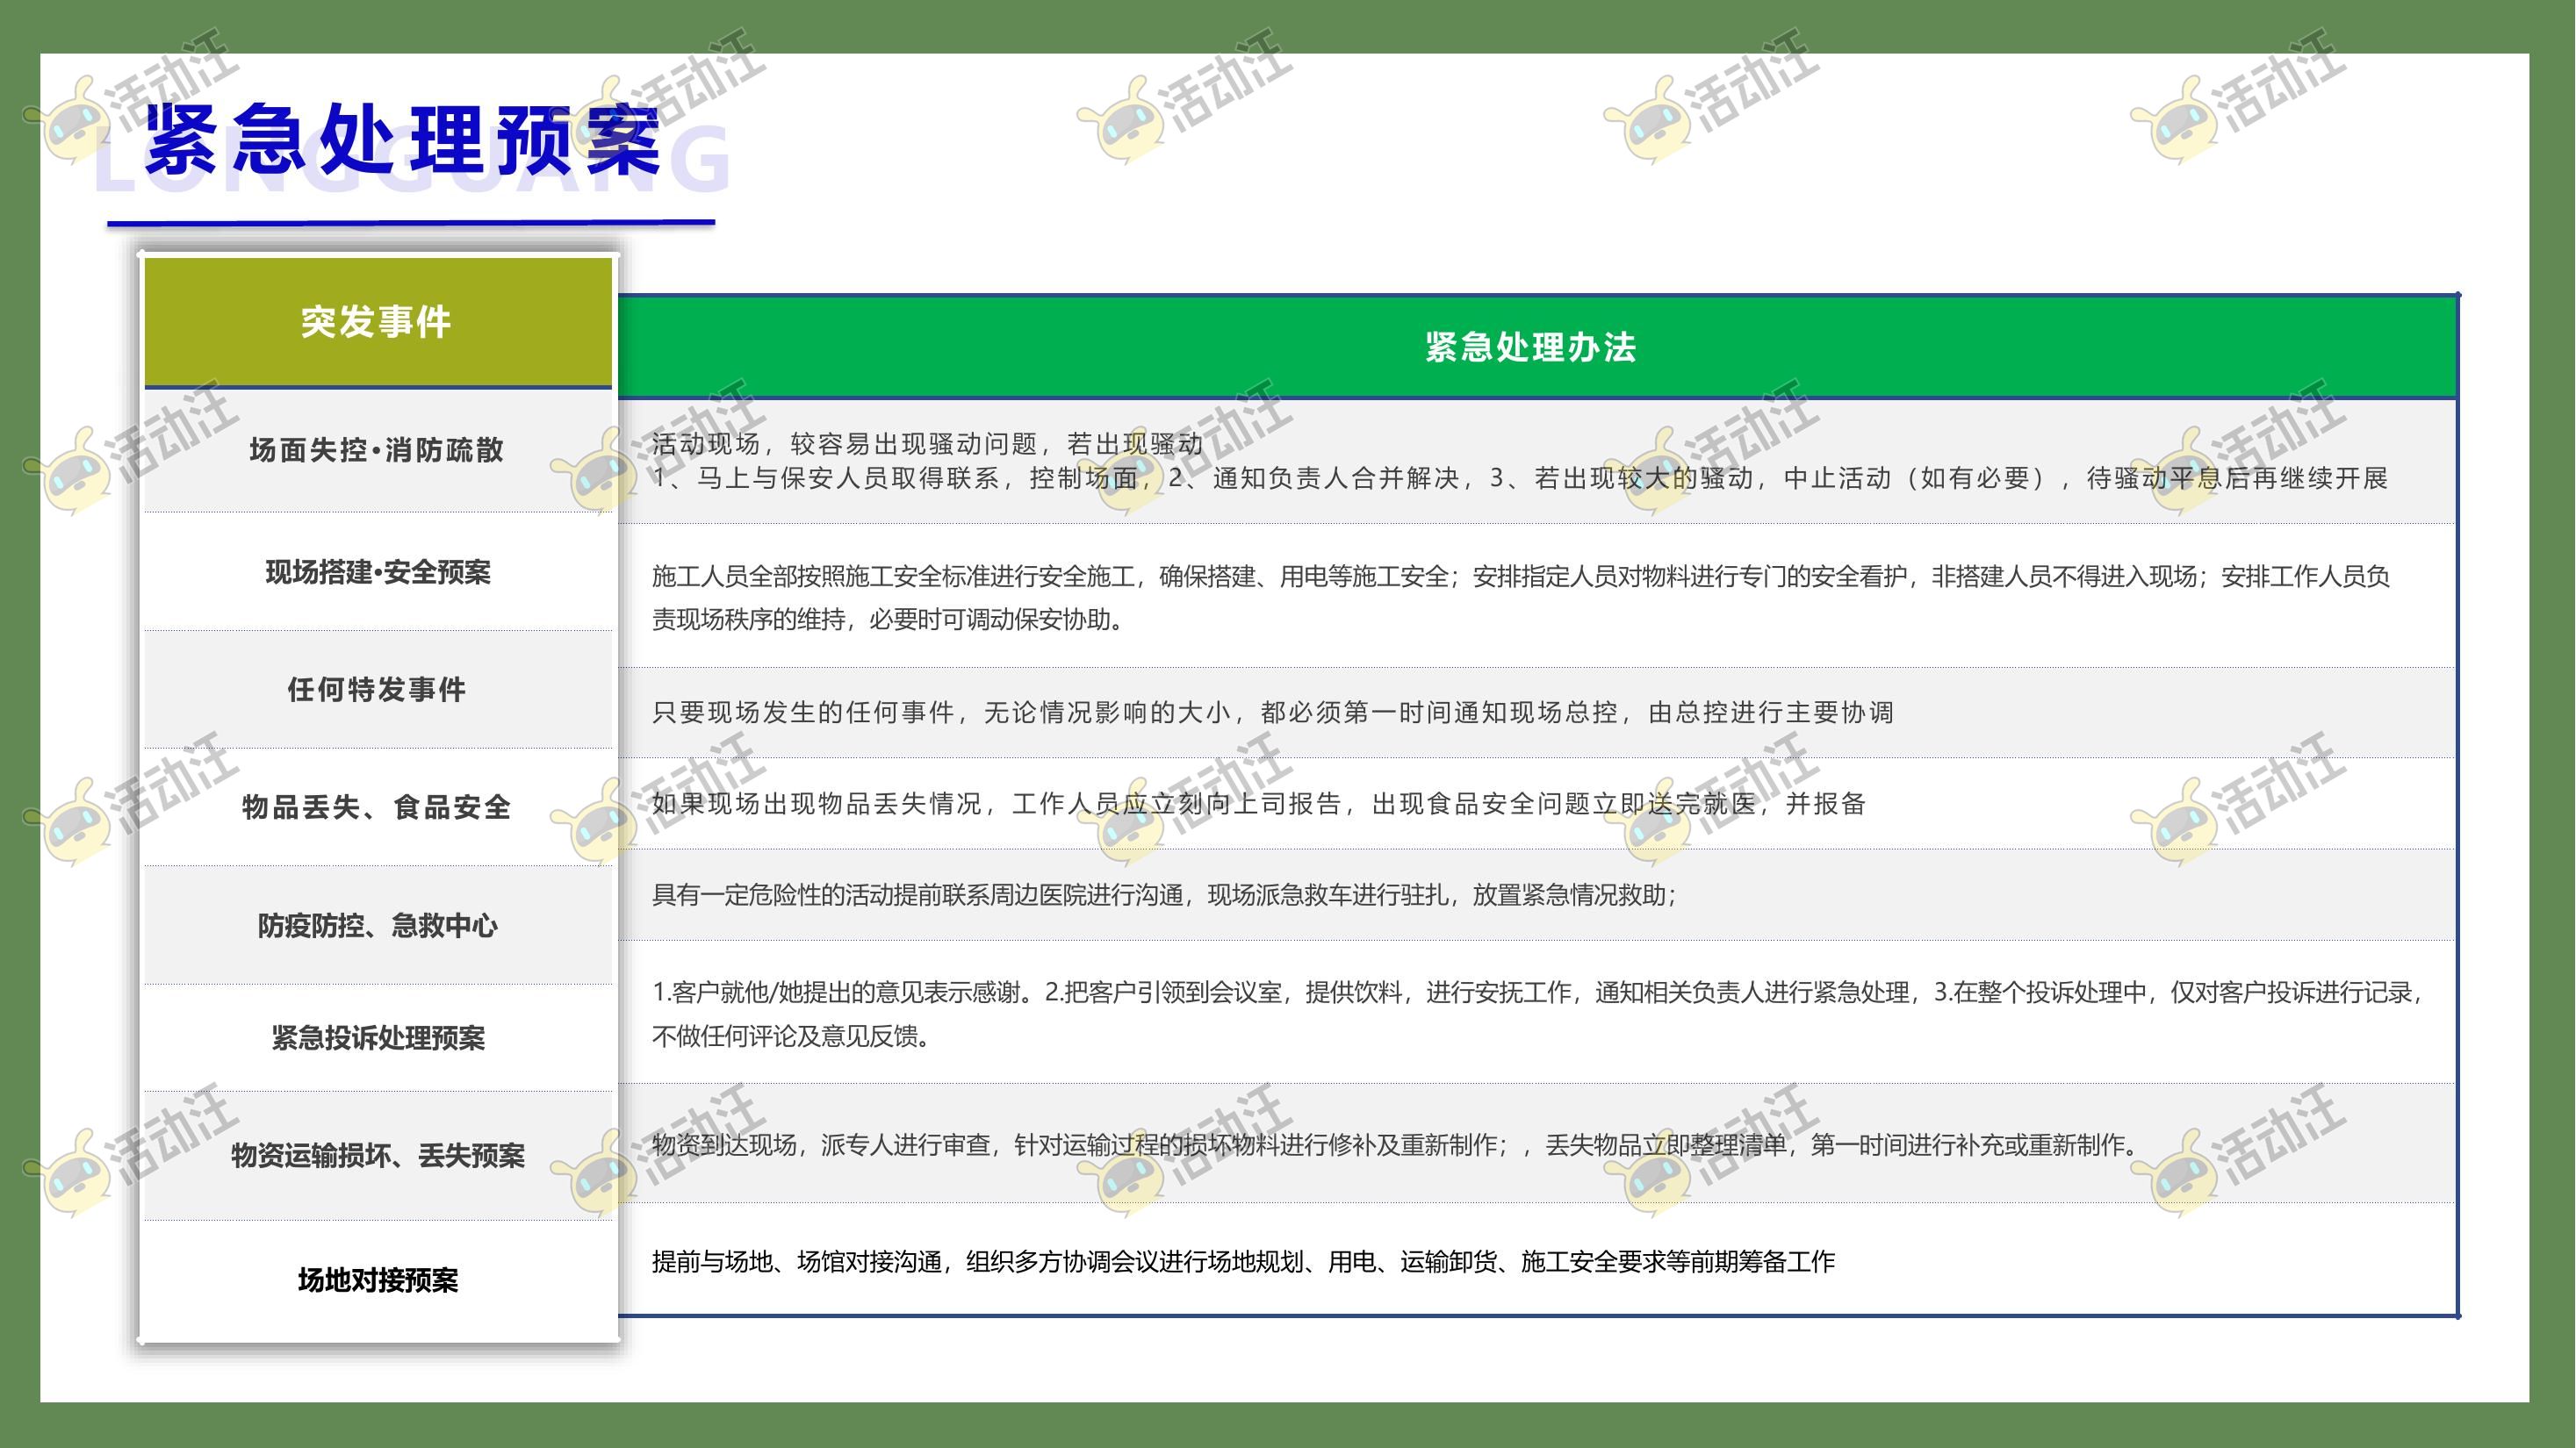Click the line starting 1、马上与保安人员取得联系
The height and width of the screenshot is (1448, 2576).
(x=1520, y=478)
